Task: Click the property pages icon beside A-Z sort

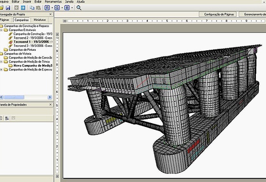Action: point(13,118)
